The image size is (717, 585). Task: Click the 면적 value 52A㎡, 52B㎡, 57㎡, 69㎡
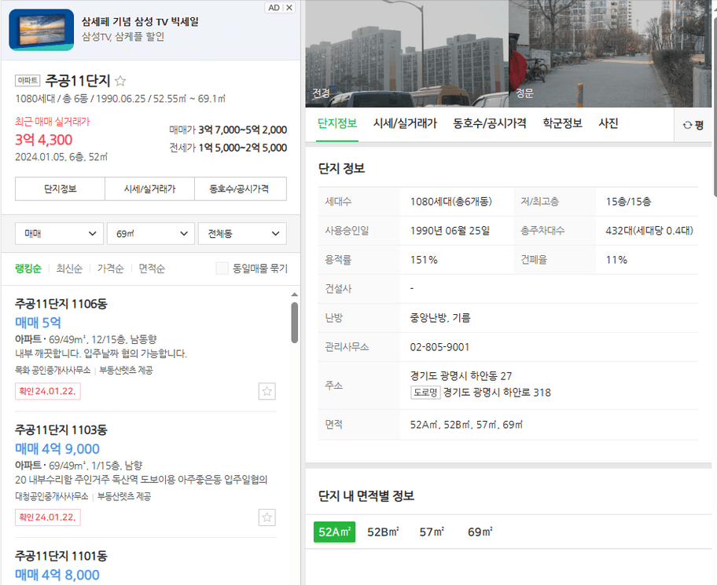(466, 425)
